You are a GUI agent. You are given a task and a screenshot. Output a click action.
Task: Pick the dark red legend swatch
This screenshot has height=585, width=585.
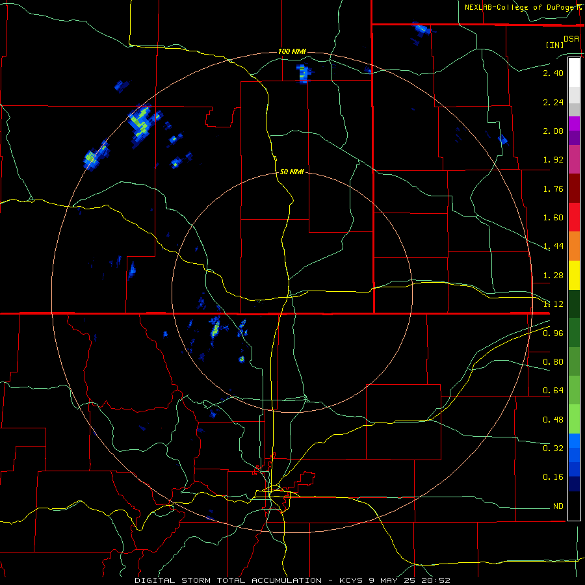[574, 188]
